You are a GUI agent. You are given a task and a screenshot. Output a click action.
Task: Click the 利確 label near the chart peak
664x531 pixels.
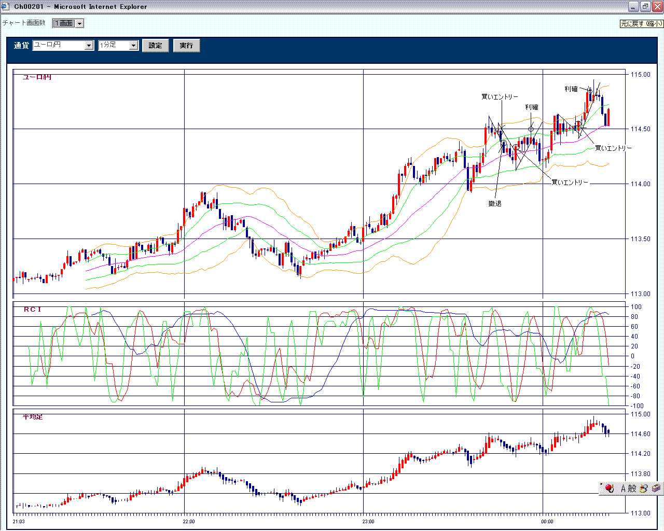571,89
